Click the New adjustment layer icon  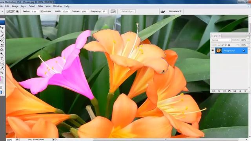(229, 91)
